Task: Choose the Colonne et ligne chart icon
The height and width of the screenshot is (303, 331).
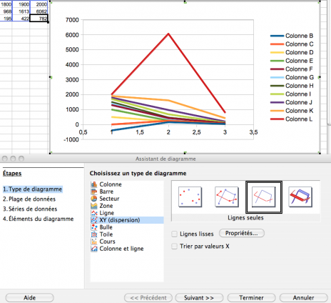Action: click(94, 249)
